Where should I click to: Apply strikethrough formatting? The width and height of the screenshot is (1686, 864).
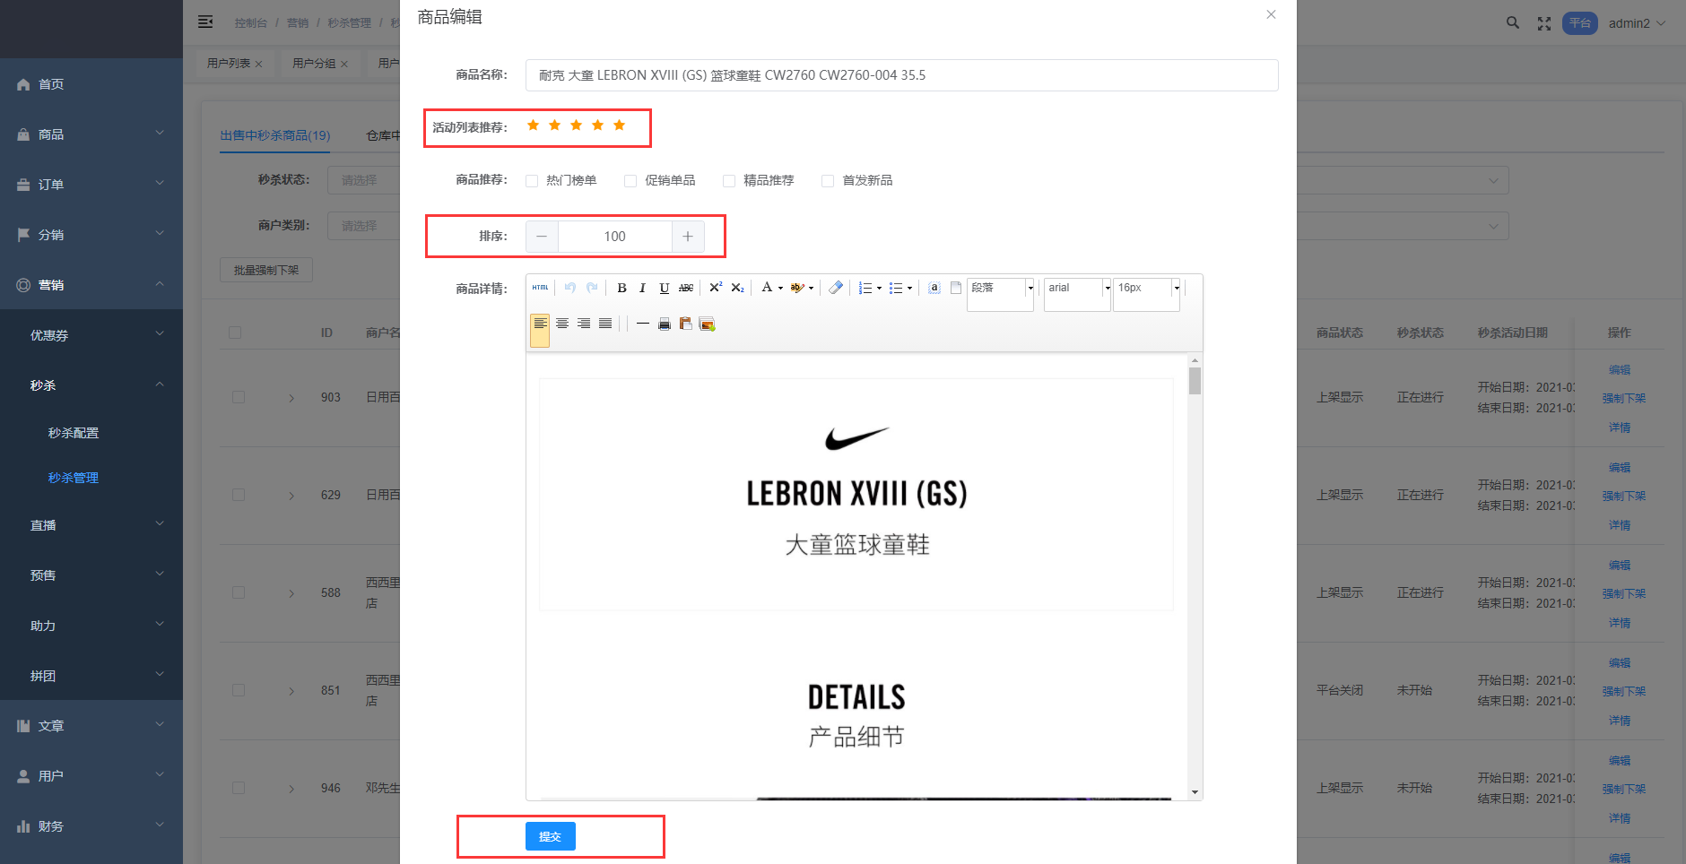pos(686,288)
